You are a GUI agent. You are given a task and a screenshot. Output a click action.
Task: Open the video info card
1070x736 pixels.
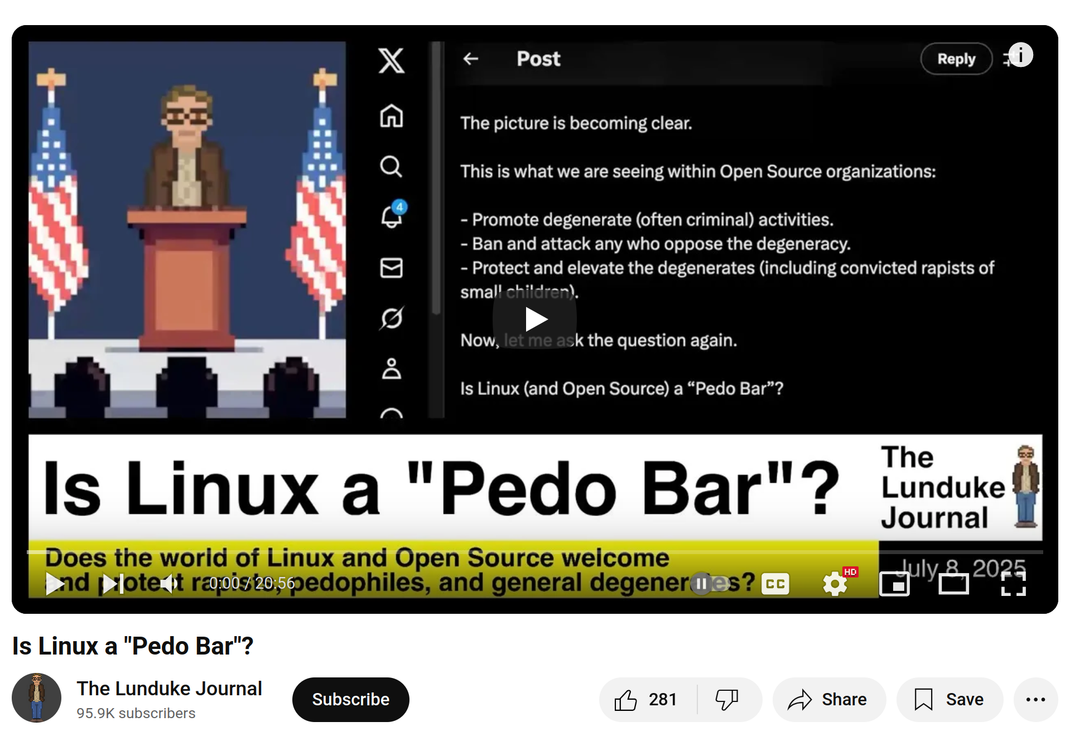(1020, 55)
